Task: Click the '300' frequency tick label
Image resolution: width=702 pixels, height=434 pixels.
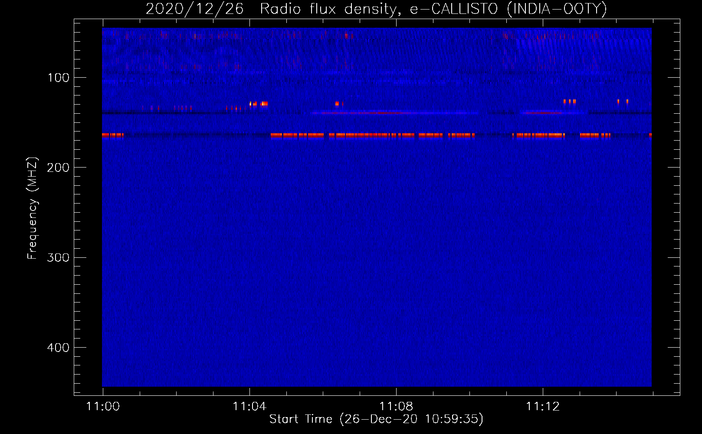Action: [58, 258]
